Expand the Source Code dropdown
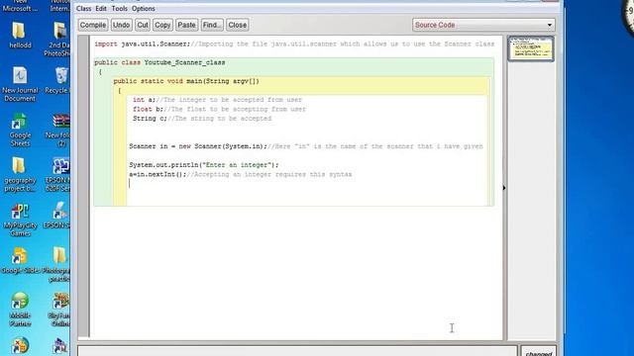 483,25
